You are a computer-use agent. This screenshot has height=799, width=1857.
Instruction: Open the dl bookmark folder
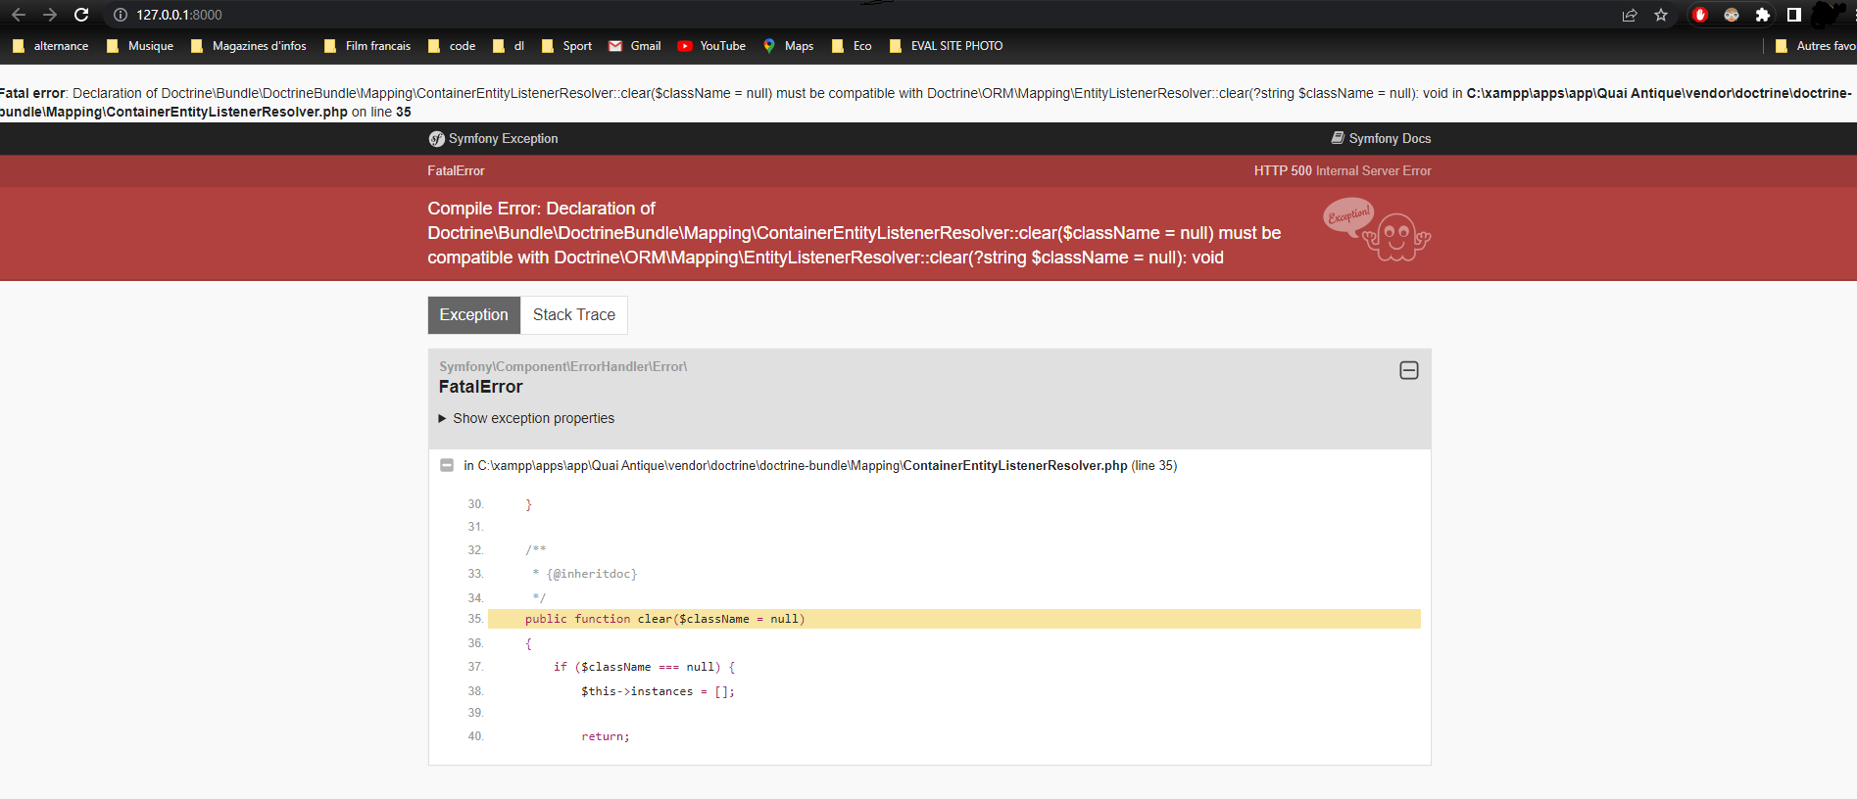click(509, 46)
